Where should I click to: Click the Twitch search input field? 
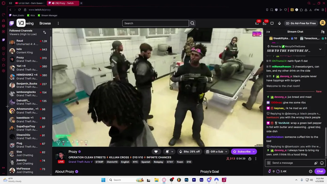click(155, 23)
